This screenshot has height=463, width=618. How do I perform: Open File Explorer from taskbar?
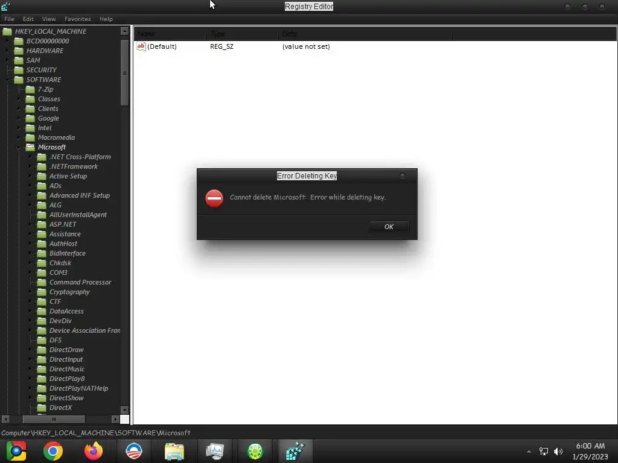(174, 451)
